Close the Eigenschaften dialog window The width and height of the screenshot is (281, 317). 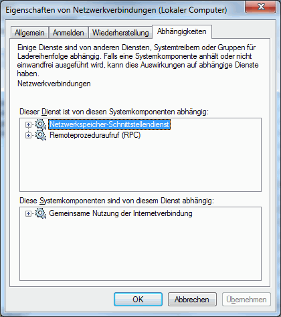[261, 7]
